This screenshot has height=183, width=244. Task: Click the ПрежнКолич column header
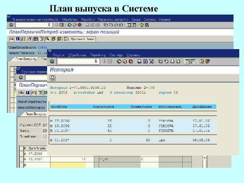click(x=141, y=107)
